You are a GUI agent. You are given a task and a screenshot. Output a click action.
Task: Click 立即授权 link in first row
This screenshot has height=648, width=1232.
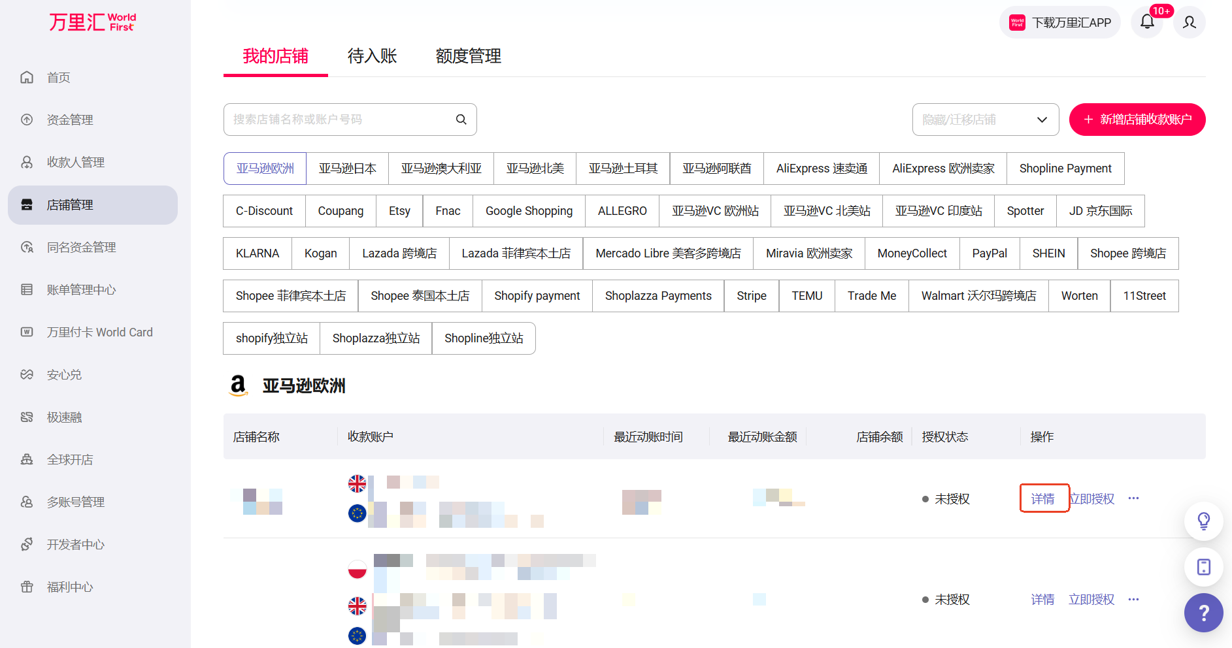[1091, 499]
